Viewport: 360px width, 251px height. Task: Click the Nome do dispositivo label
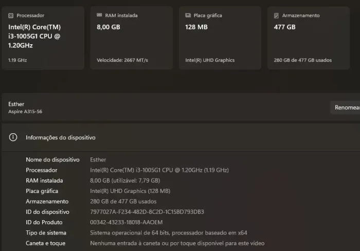click(x=52, y=159)
